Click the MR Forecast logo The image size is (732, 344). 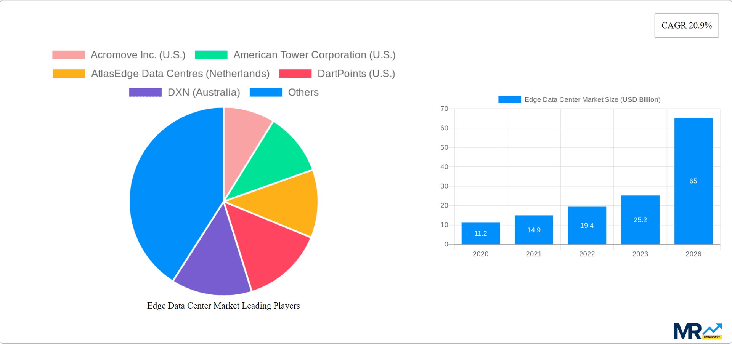[698, 331]
